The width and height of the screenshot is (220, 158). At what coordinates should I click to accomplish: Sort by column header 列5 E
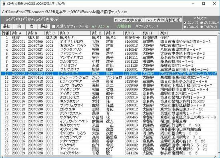pyautogui.click(x=98, y=33)
